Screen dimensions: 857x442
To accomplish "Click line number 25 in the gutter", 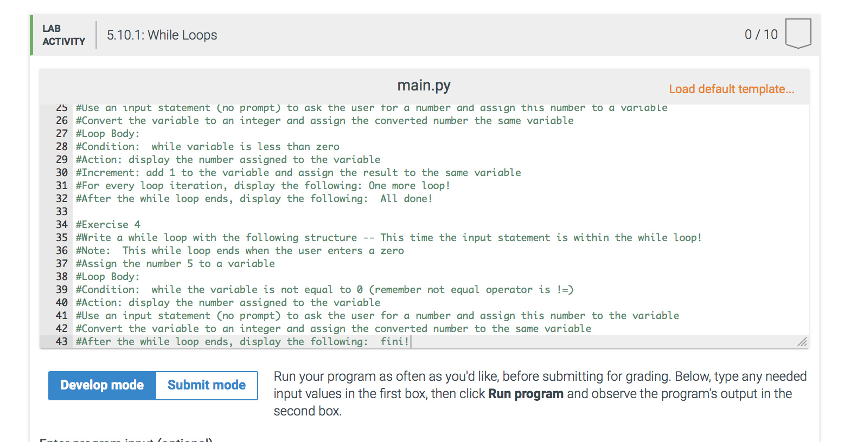I will 61,107.
